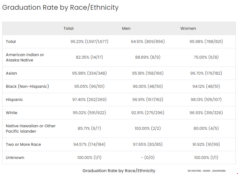Screen dimensions: 238x174
Task: Click the American Indian or Alaska Native row label
Action: coord(25,57)
